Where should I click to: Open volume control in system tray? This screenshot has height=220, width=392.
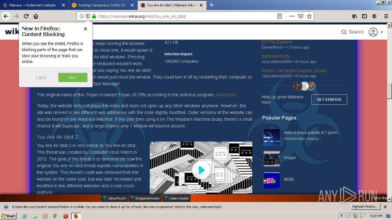(348, 216)
